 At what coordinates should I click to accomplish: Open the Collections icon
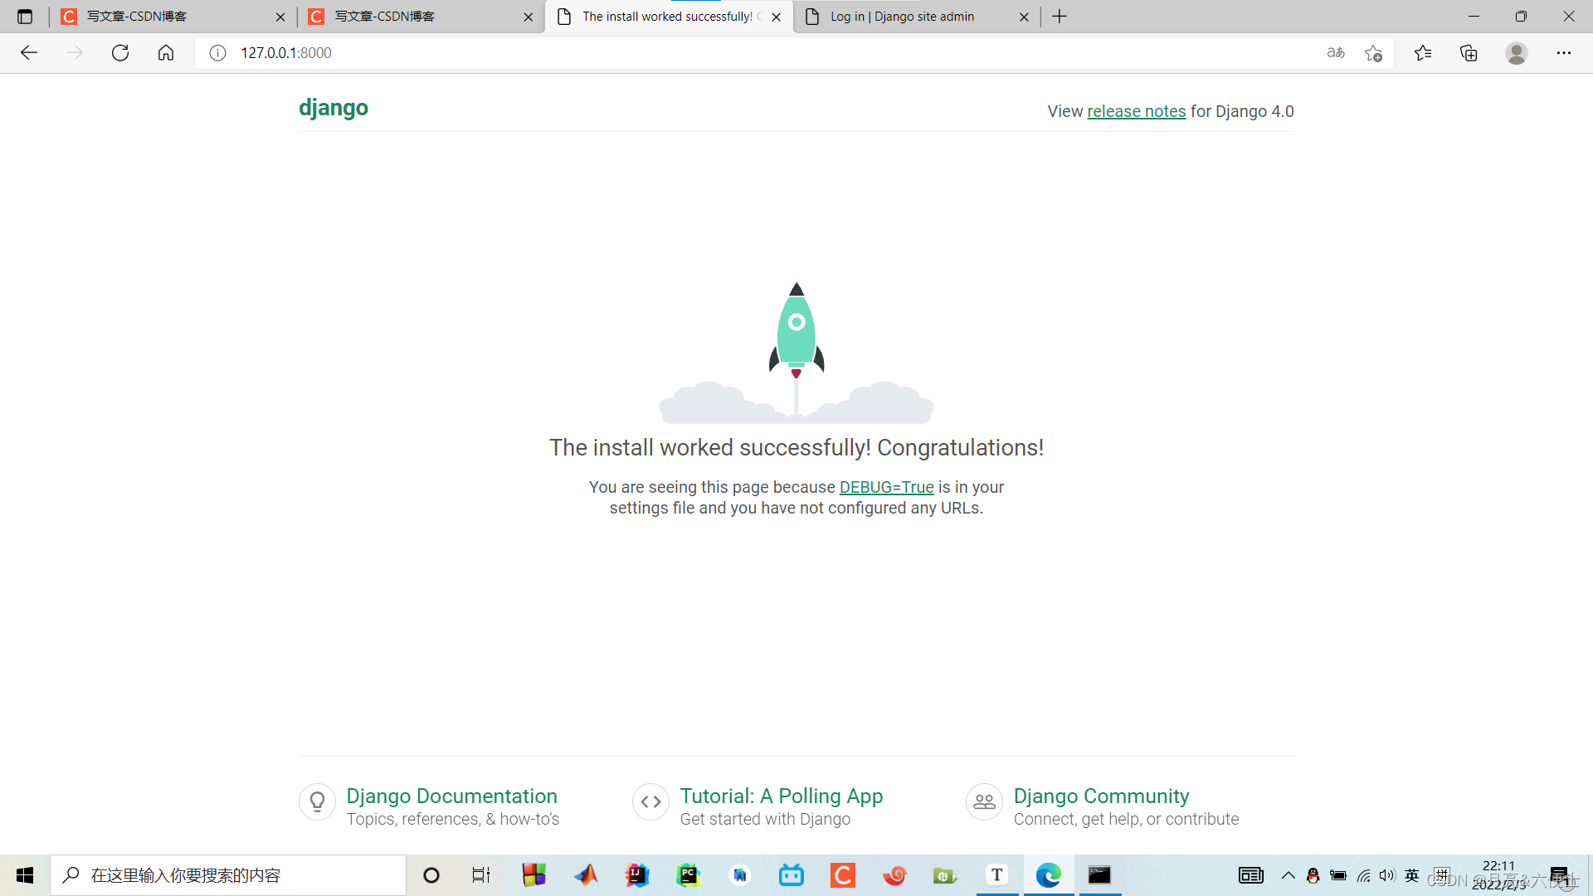point(1469,53)
